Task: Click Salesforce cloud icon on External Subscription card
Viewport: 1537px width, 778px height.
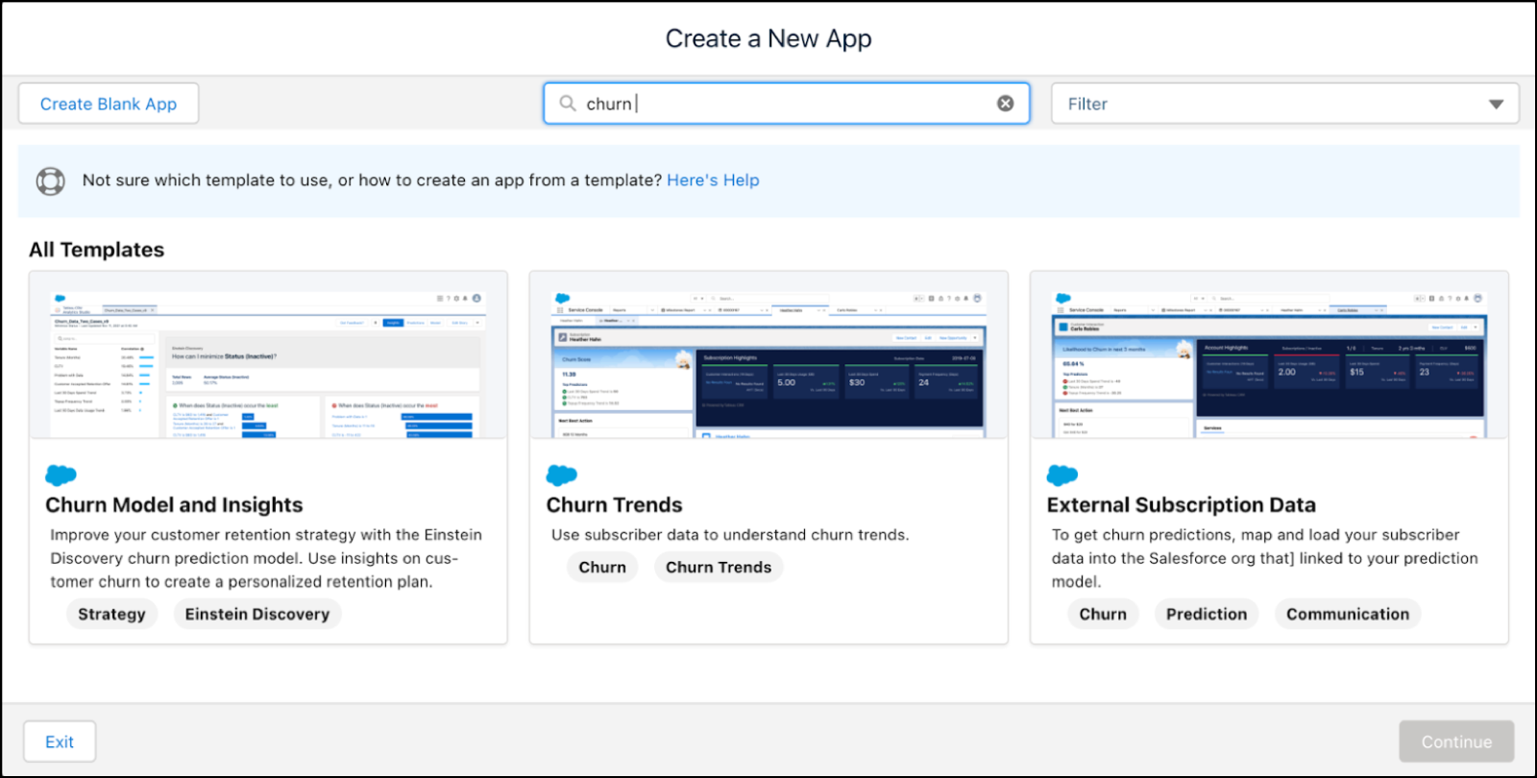Action: coord(1062,474)
